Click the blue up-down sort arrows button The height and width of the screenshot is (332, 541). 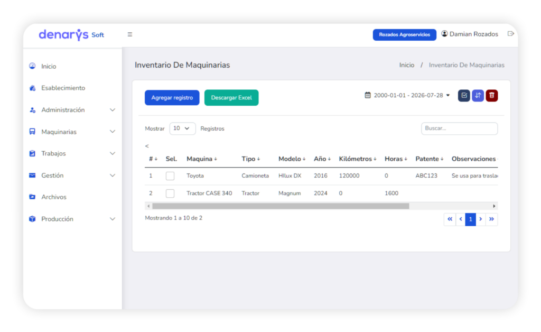[x=478, y=96]
